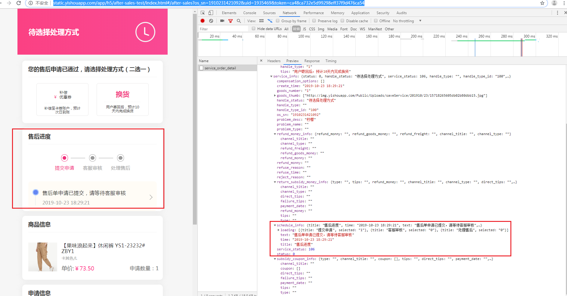
Task: Collapse the return_subsidy_money_info node
Action: [275, 182]
